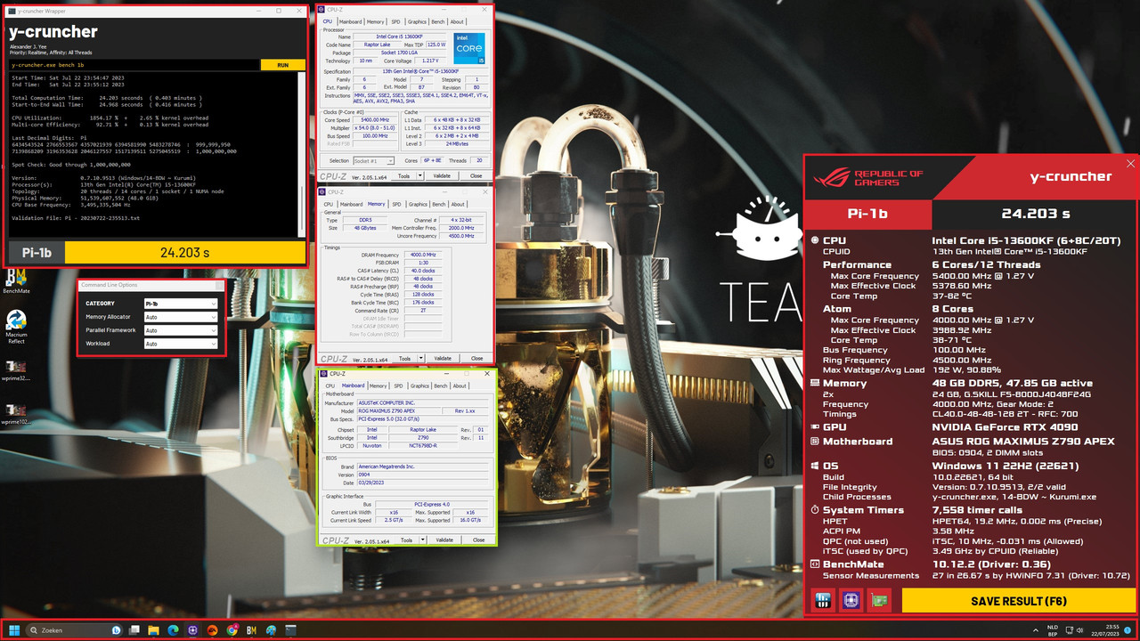Open the clock showing 23:55
1140x641 pixels.
(1104, 630)
